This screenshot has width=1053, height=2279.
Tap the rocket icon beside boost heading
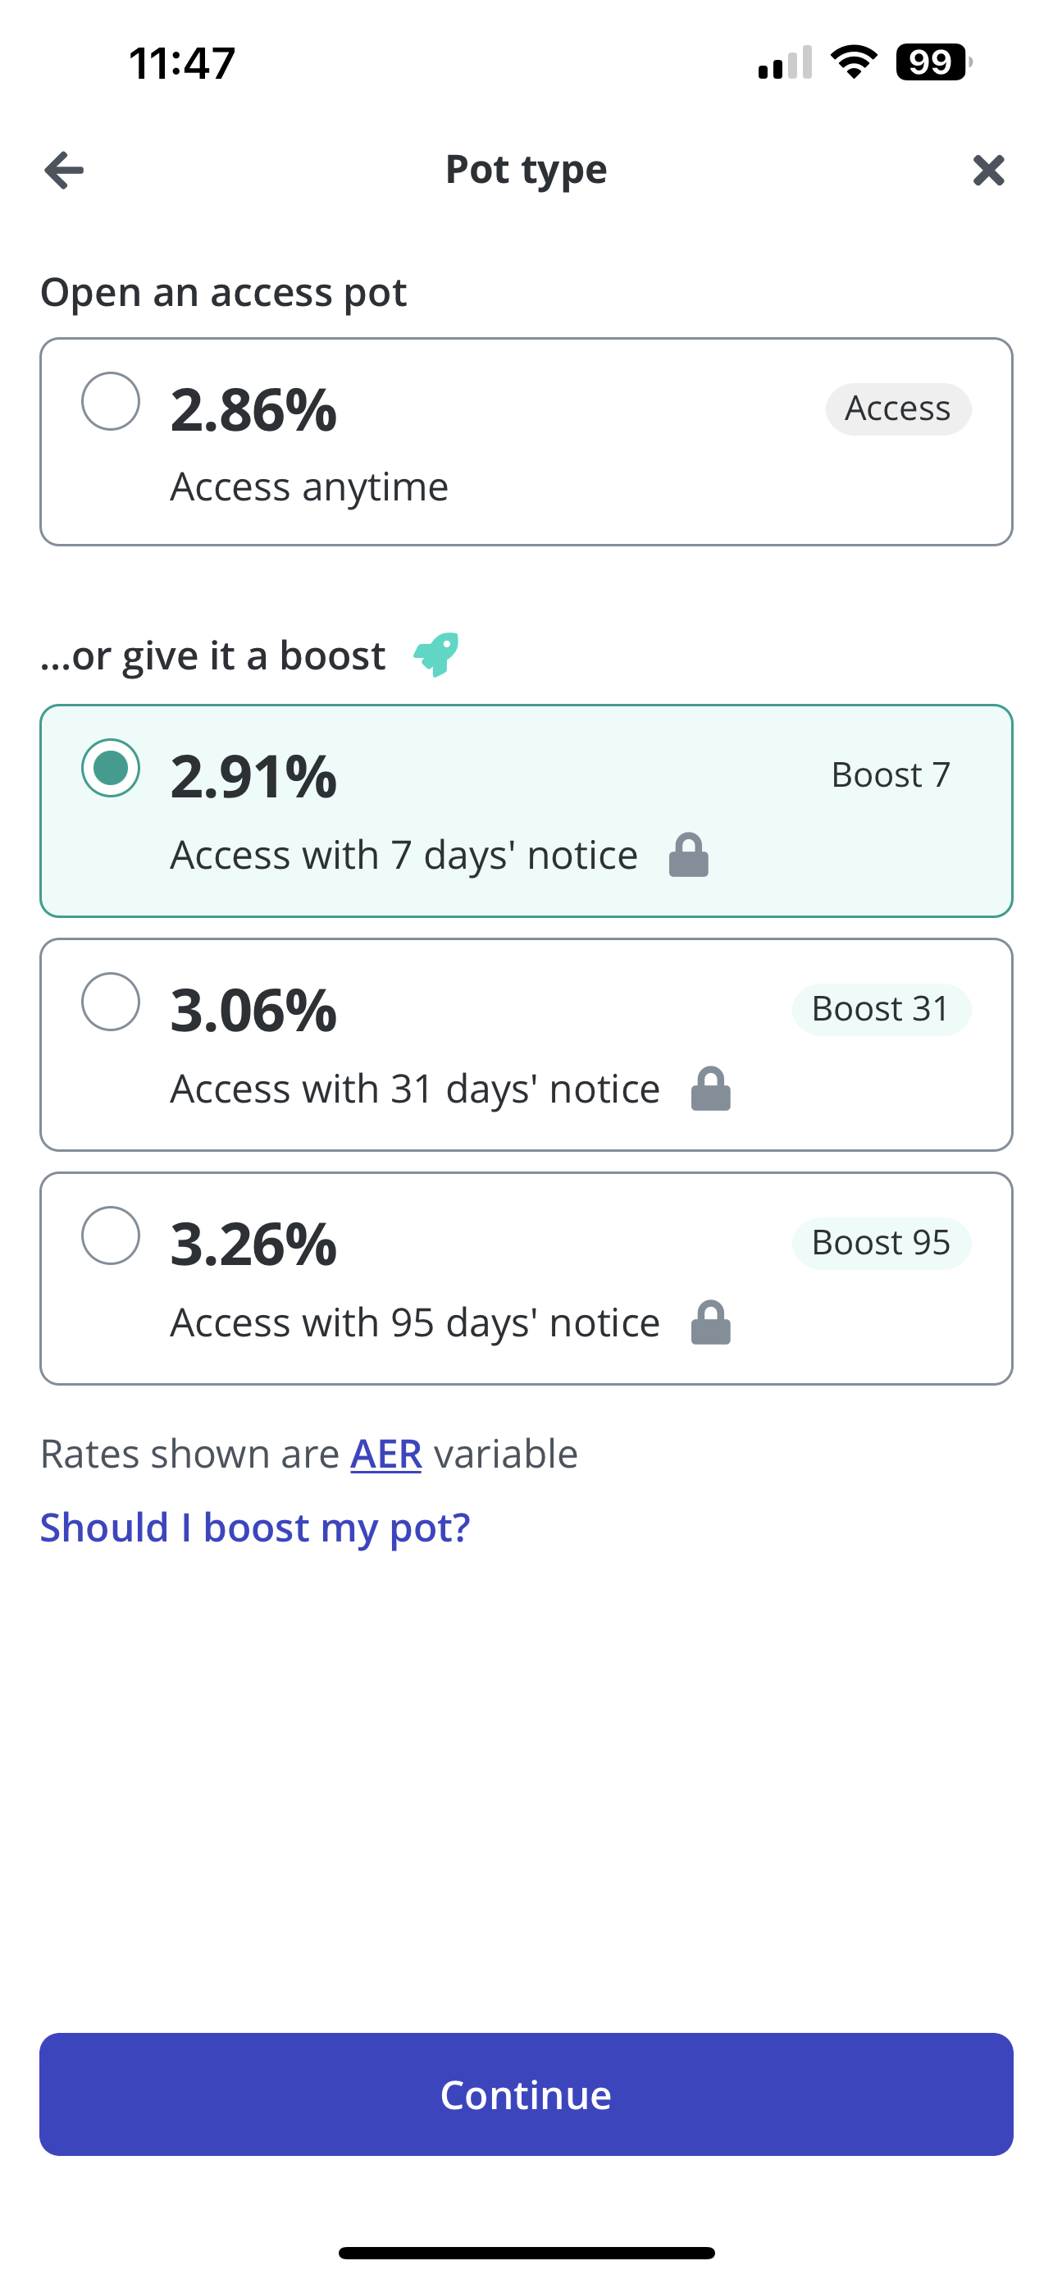[x=437, y=655]
